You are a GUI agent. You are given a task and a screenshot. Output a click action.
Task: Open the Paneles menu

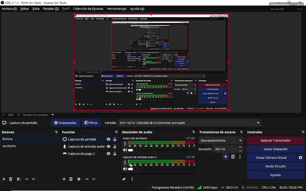(x=51, y=9)
